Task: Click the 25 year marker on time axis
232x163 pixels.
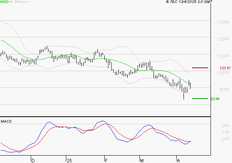Action: click(69, 160)
